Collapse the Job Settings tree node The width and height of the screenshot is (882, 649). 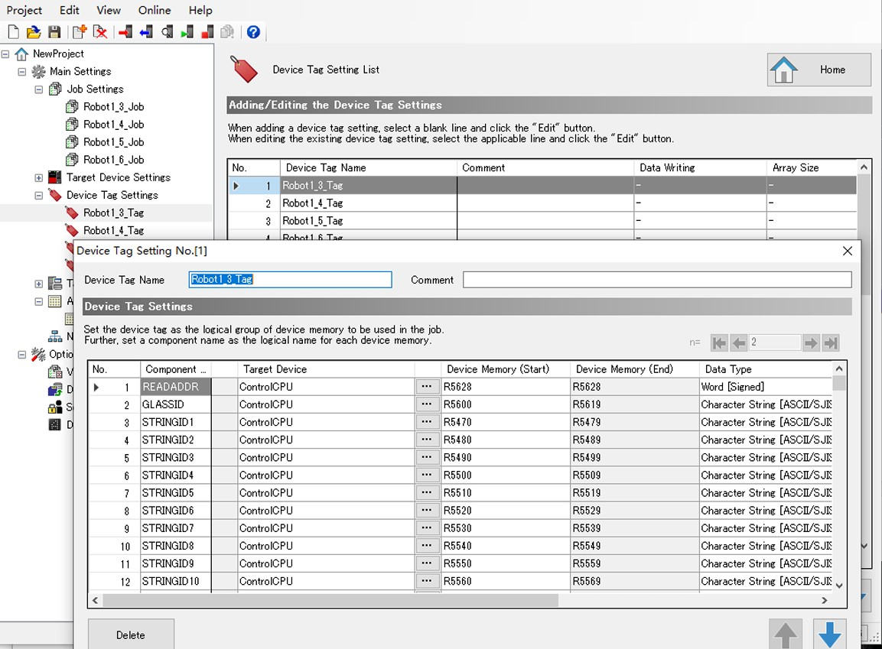pyautogui.click(x=39, y=89)
